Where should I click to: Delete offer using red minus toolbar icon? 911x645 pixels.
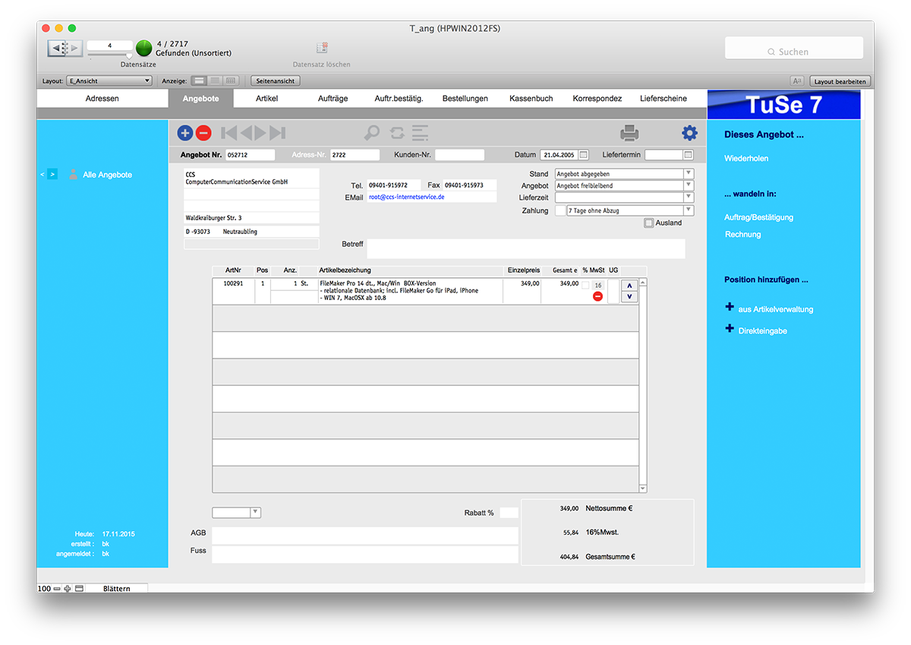coord(203,133)
